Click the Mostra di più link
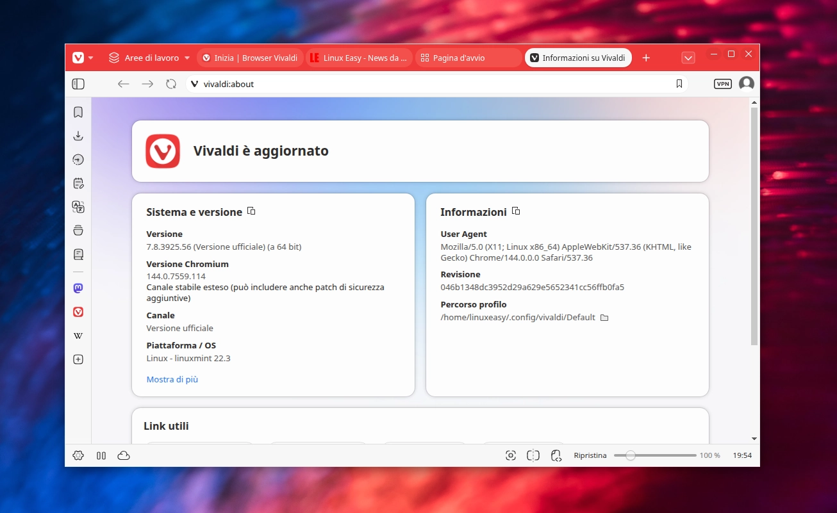Viewport: 837px width, 513px height. coord(172,379)
